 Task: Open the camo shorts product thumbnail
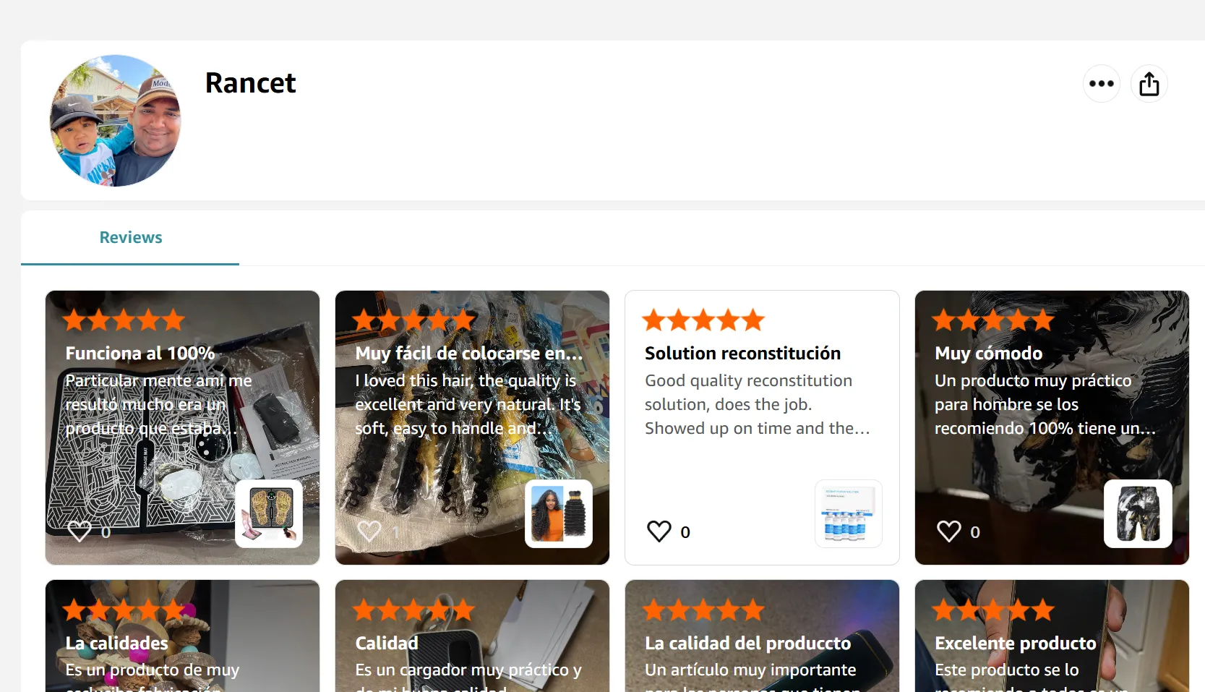click(1138, 513)
